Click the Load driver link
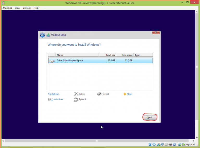 pyautogui.click(x=57, y=99)
